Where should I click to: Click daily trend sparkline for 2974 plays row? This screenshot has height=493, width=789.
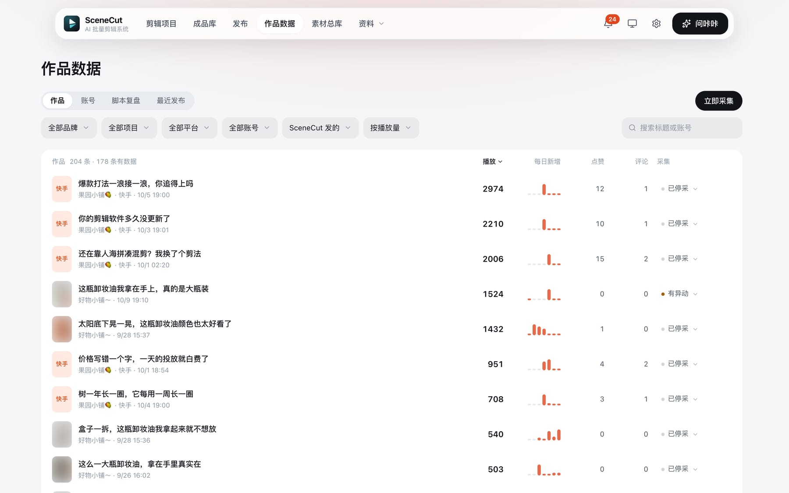[544, 189]
